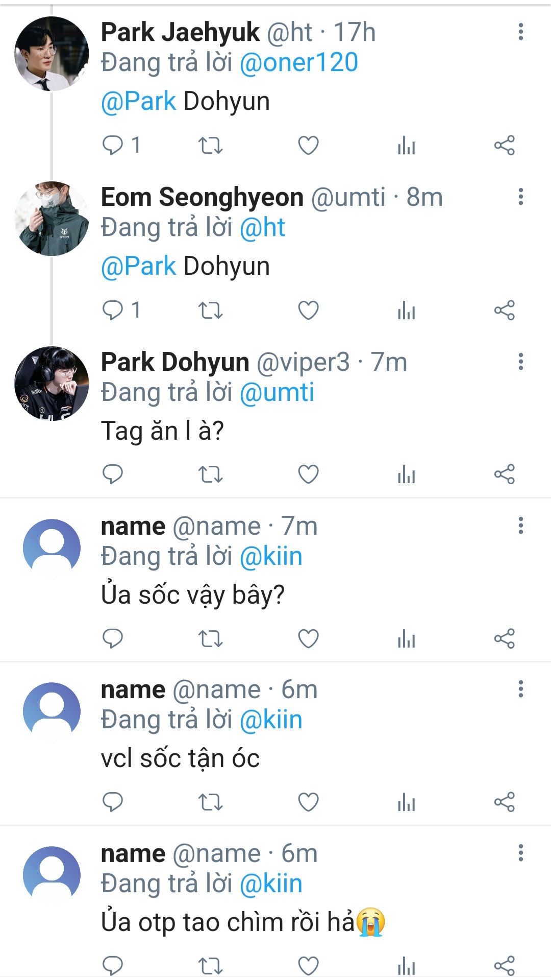Retweet the 'vcl sốc tận óc' tweet
This screenshot has height=977, width=551.
pyautogui.click(x=210, y=802)
